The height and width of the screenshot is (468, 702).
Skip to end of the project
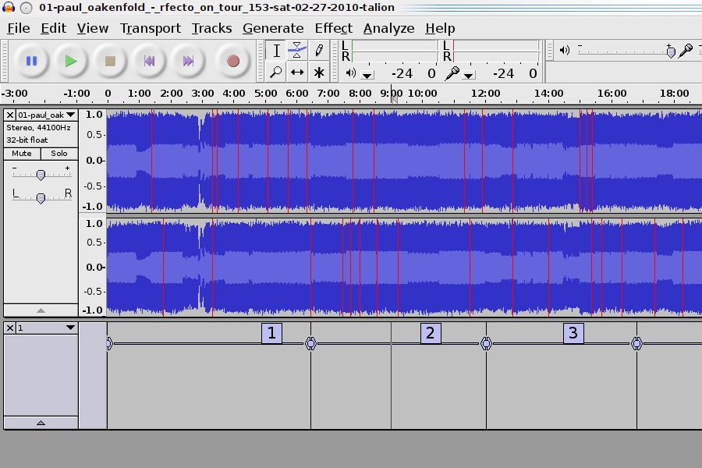[x=188, y=61]
